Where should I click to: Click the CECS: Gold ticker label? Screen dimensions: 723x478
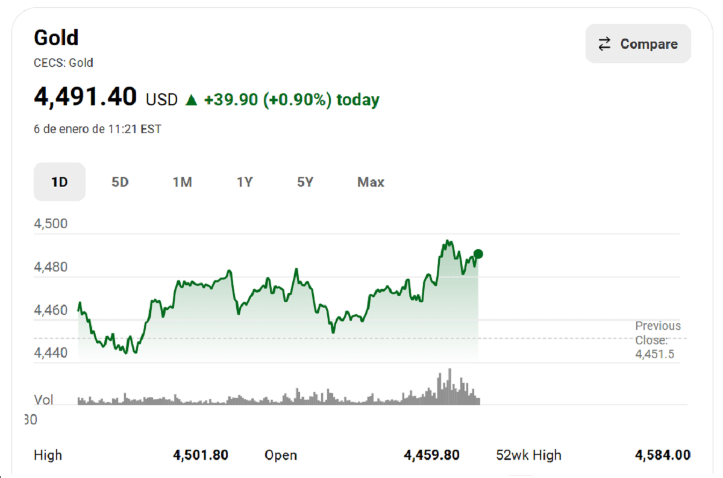tap(63, 63)
